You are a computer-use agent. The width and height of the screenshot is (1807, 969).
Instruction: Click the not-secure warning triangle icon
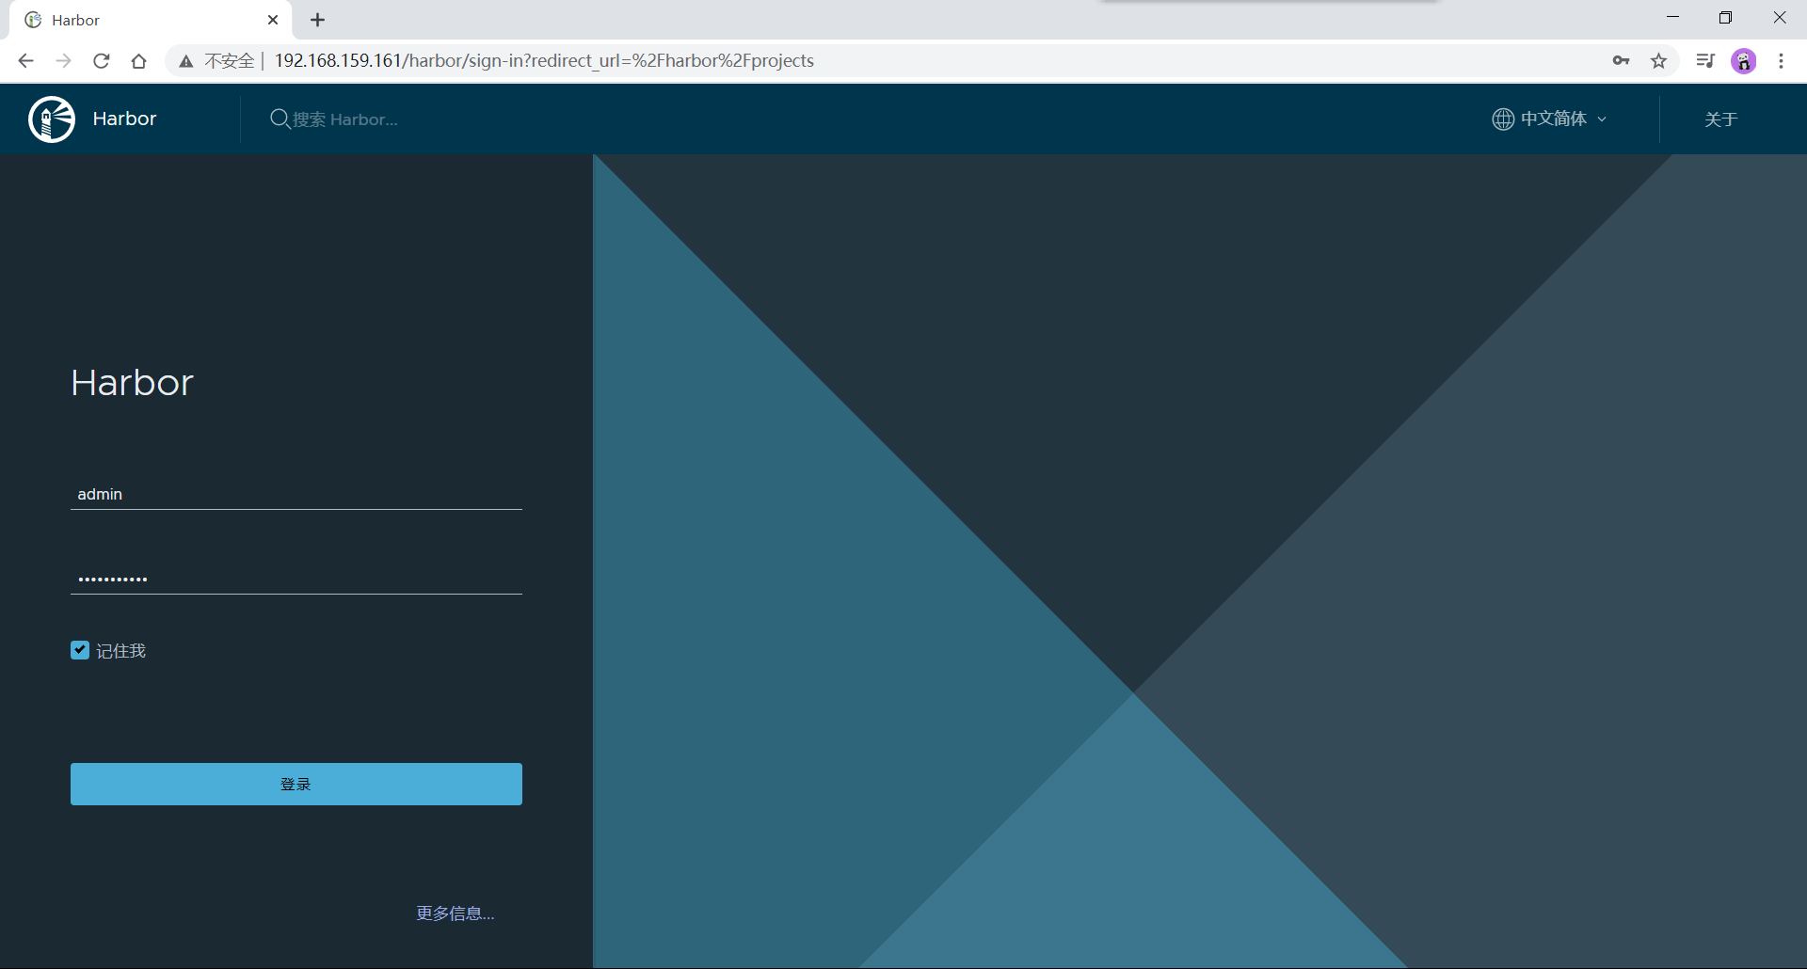186,61
